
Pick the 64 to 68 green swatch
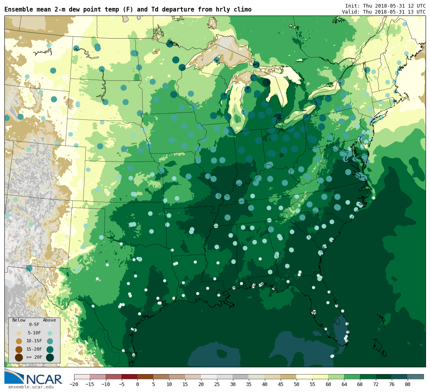352,376
